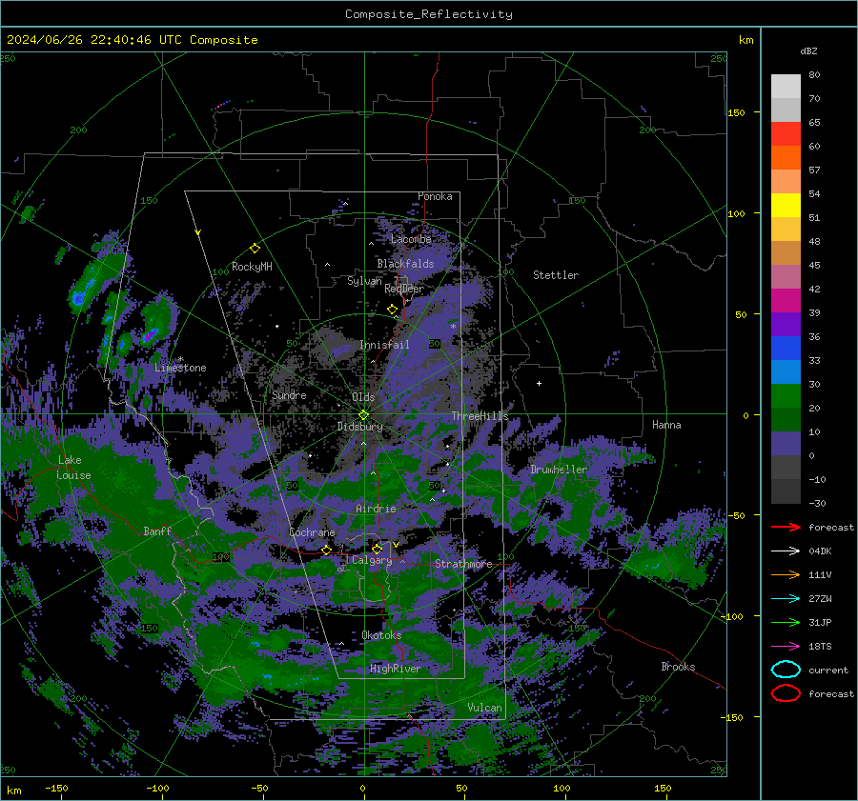This screenshot has height=801, width=858.
Task: Click the magenta 18TS arrow icon
Action: (x=786, y=647)
